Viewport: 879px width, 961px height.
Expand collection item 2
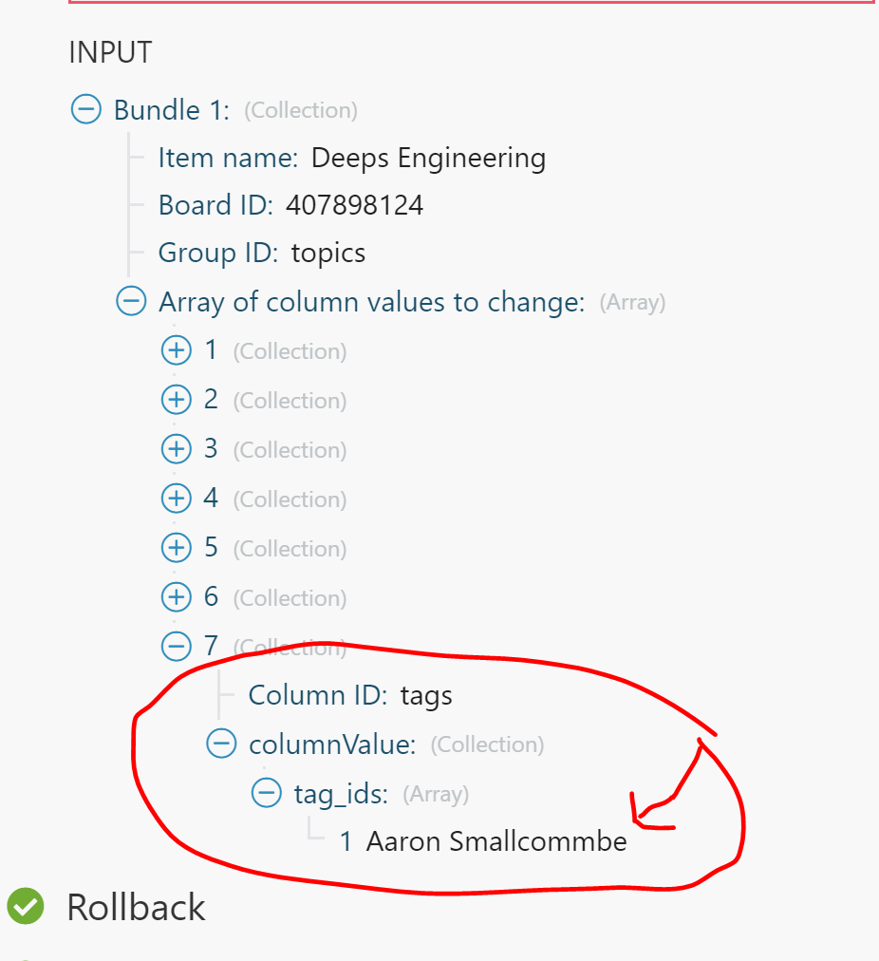(x=177, y=400)
